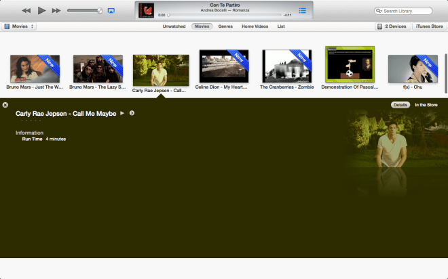Open the Up Next list icon
Screen dimensions: 448x279
(x=303, y=11)
